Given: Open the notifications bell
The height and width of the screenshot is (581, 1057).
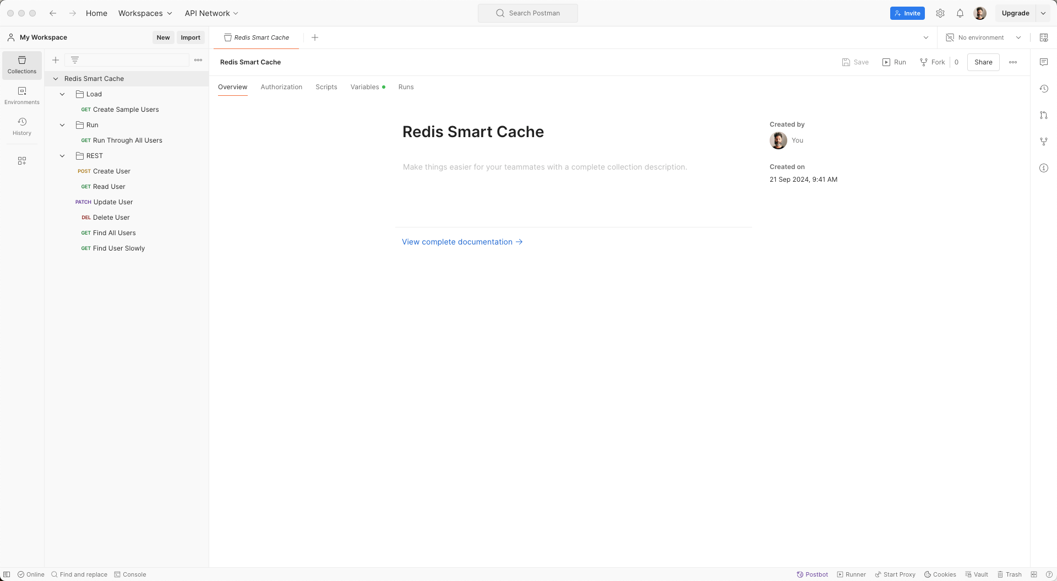Looking at the screenshot, I should click(x=960, y=13).
